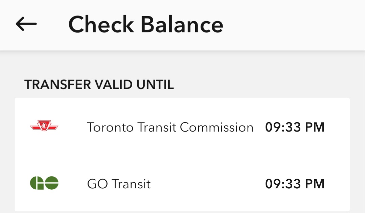Click the word Commission in the TTC row
This screenshot has height=213, width=365.
tap(216, 127)
